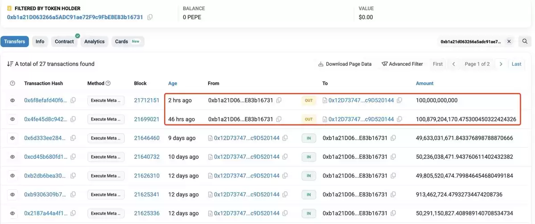Copy hash 0x6d333ee284 with copy icon
This screenshot has width=535, height=224.
click(73, 138)
